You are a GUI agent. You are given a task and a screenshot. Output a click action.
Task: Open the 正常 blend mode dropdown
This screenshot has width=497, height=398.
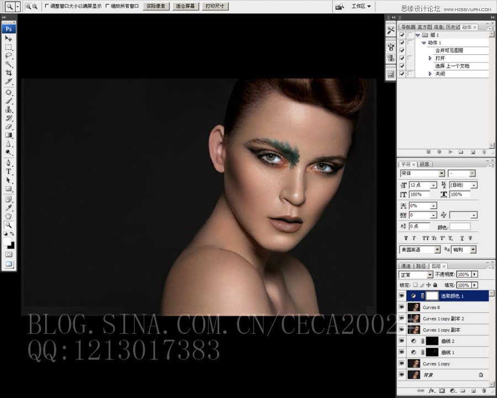tap(430, 275)
